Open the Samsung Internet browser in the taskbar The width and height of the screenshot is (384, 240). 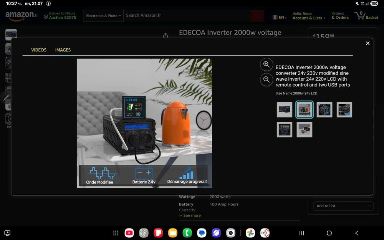click(216, 233)
